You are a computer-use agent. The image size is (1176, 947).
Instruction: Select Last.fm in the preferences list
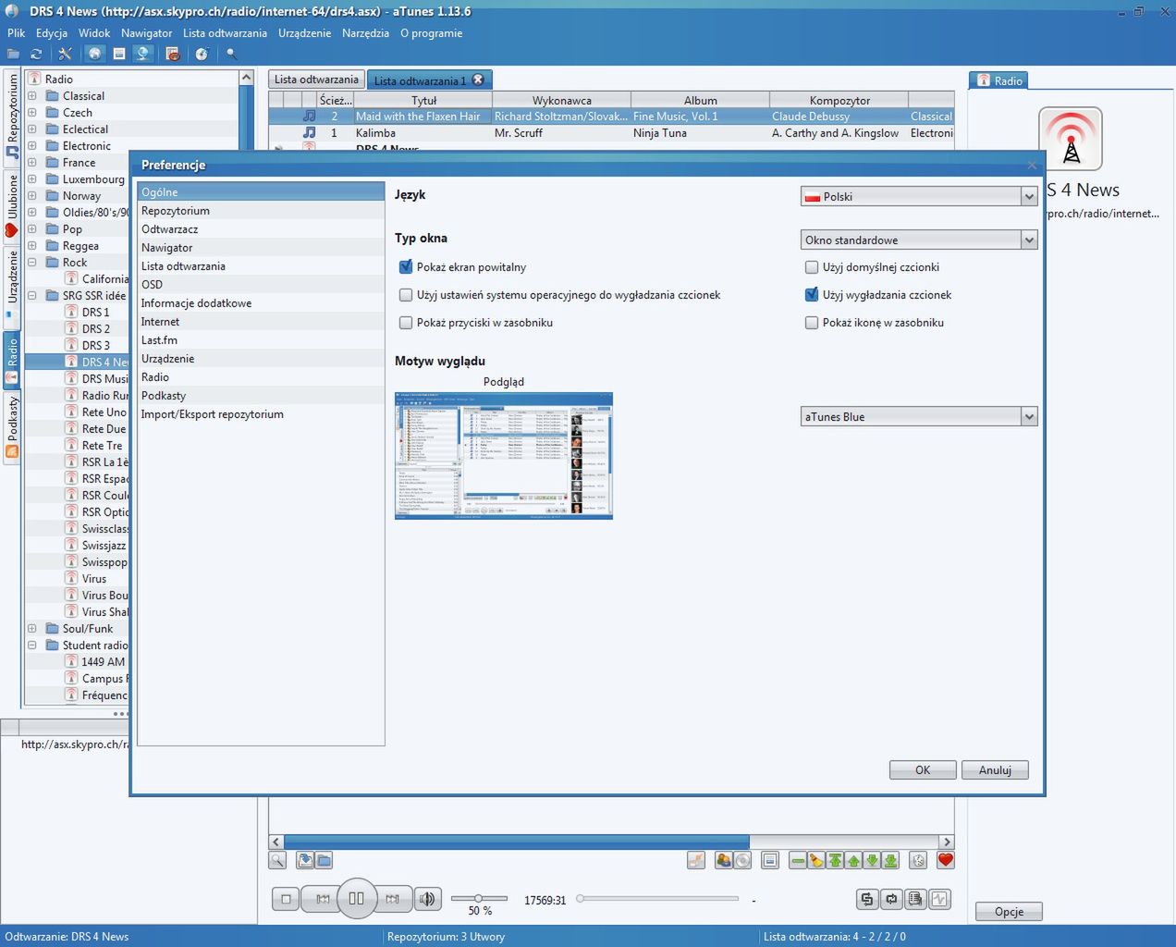click(261, 340)
